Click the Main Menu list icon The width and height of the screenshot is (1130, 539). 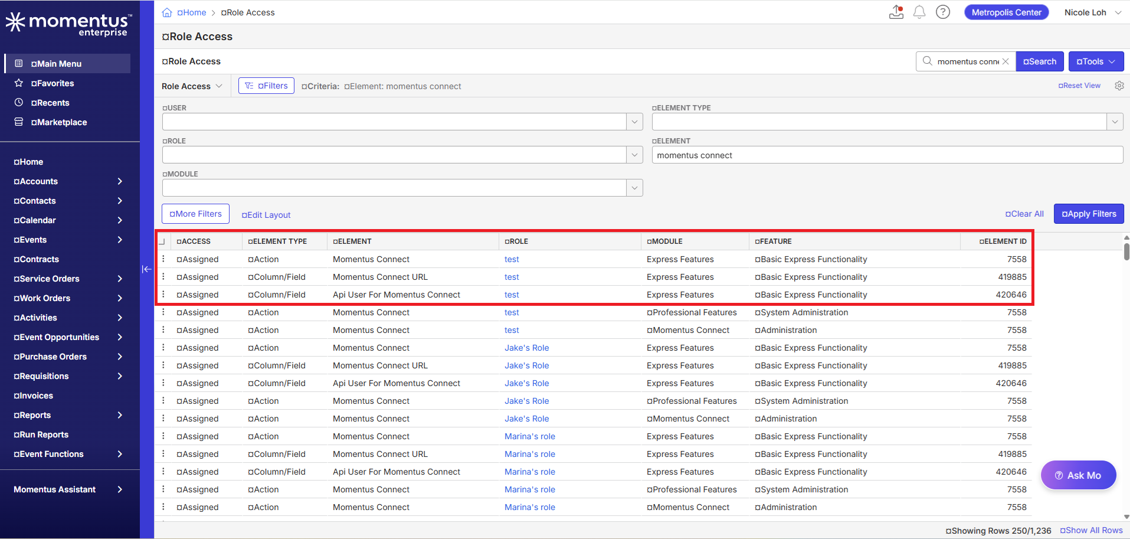pos(19,63)
